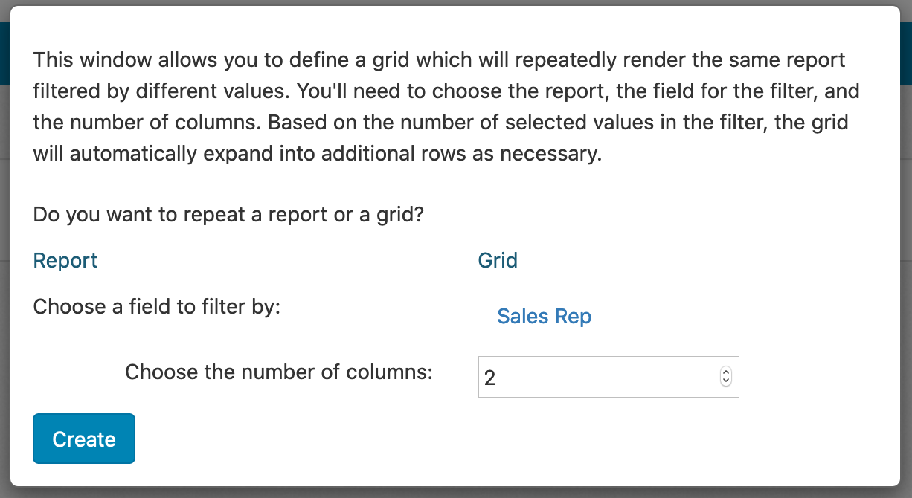Choose the Report option
912x498 pixels.
[65, 261]
